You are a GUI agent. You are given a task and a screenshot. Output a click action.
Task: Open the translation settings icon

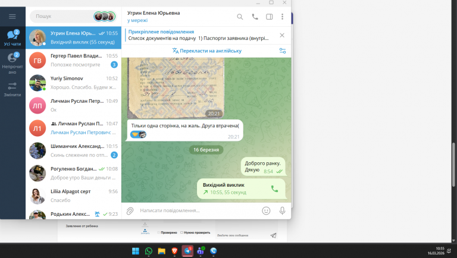click(x=283, y=51)
